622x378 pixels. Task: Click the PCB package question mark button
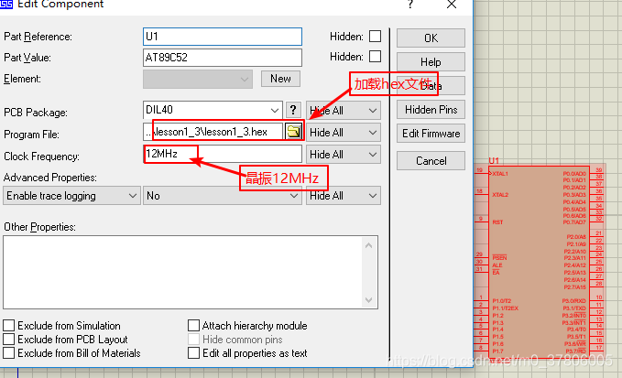293,110
